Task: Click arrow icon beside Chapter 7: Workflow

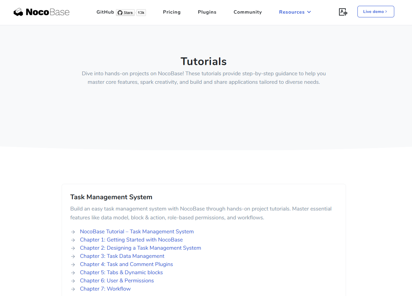Action: click(73, 289)
